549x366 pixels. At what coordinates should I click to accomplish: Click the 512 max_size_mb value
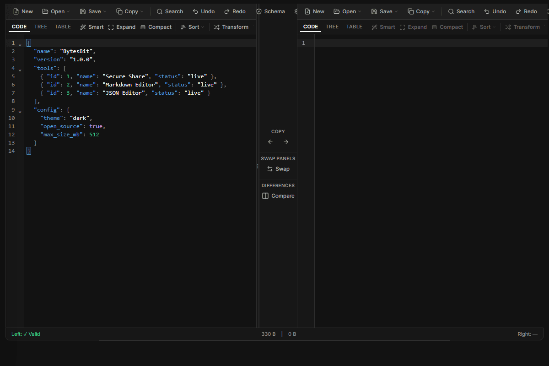pos(94,135)
